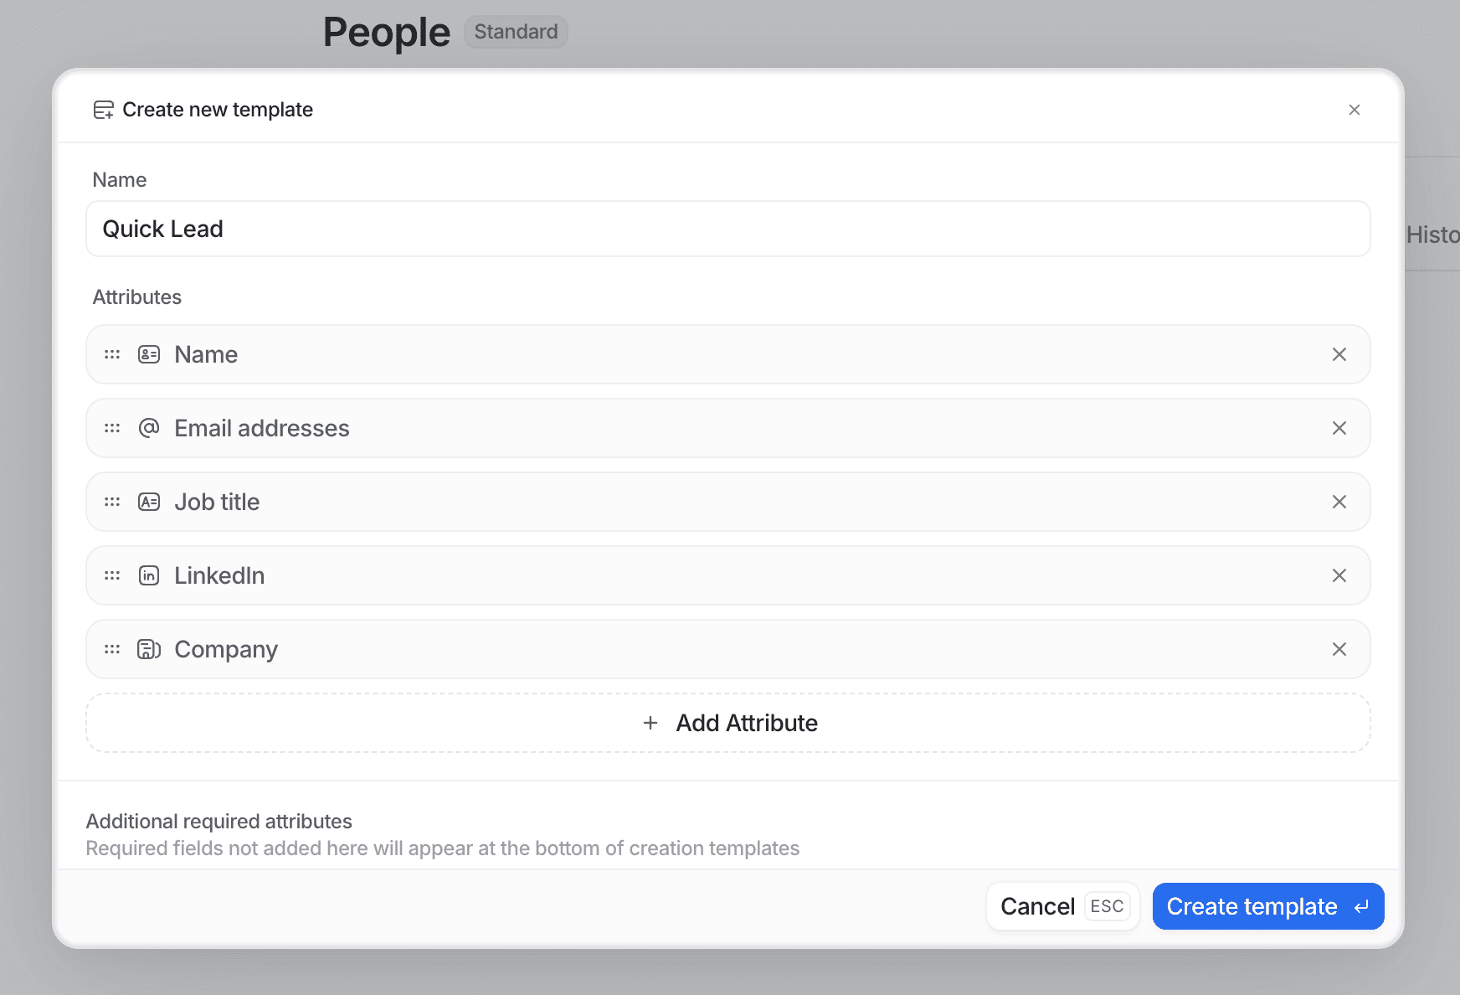This screenshot has width=1460, height=995.
Task: Click the plus icon in Add Attribute
Action: [650, 723]
